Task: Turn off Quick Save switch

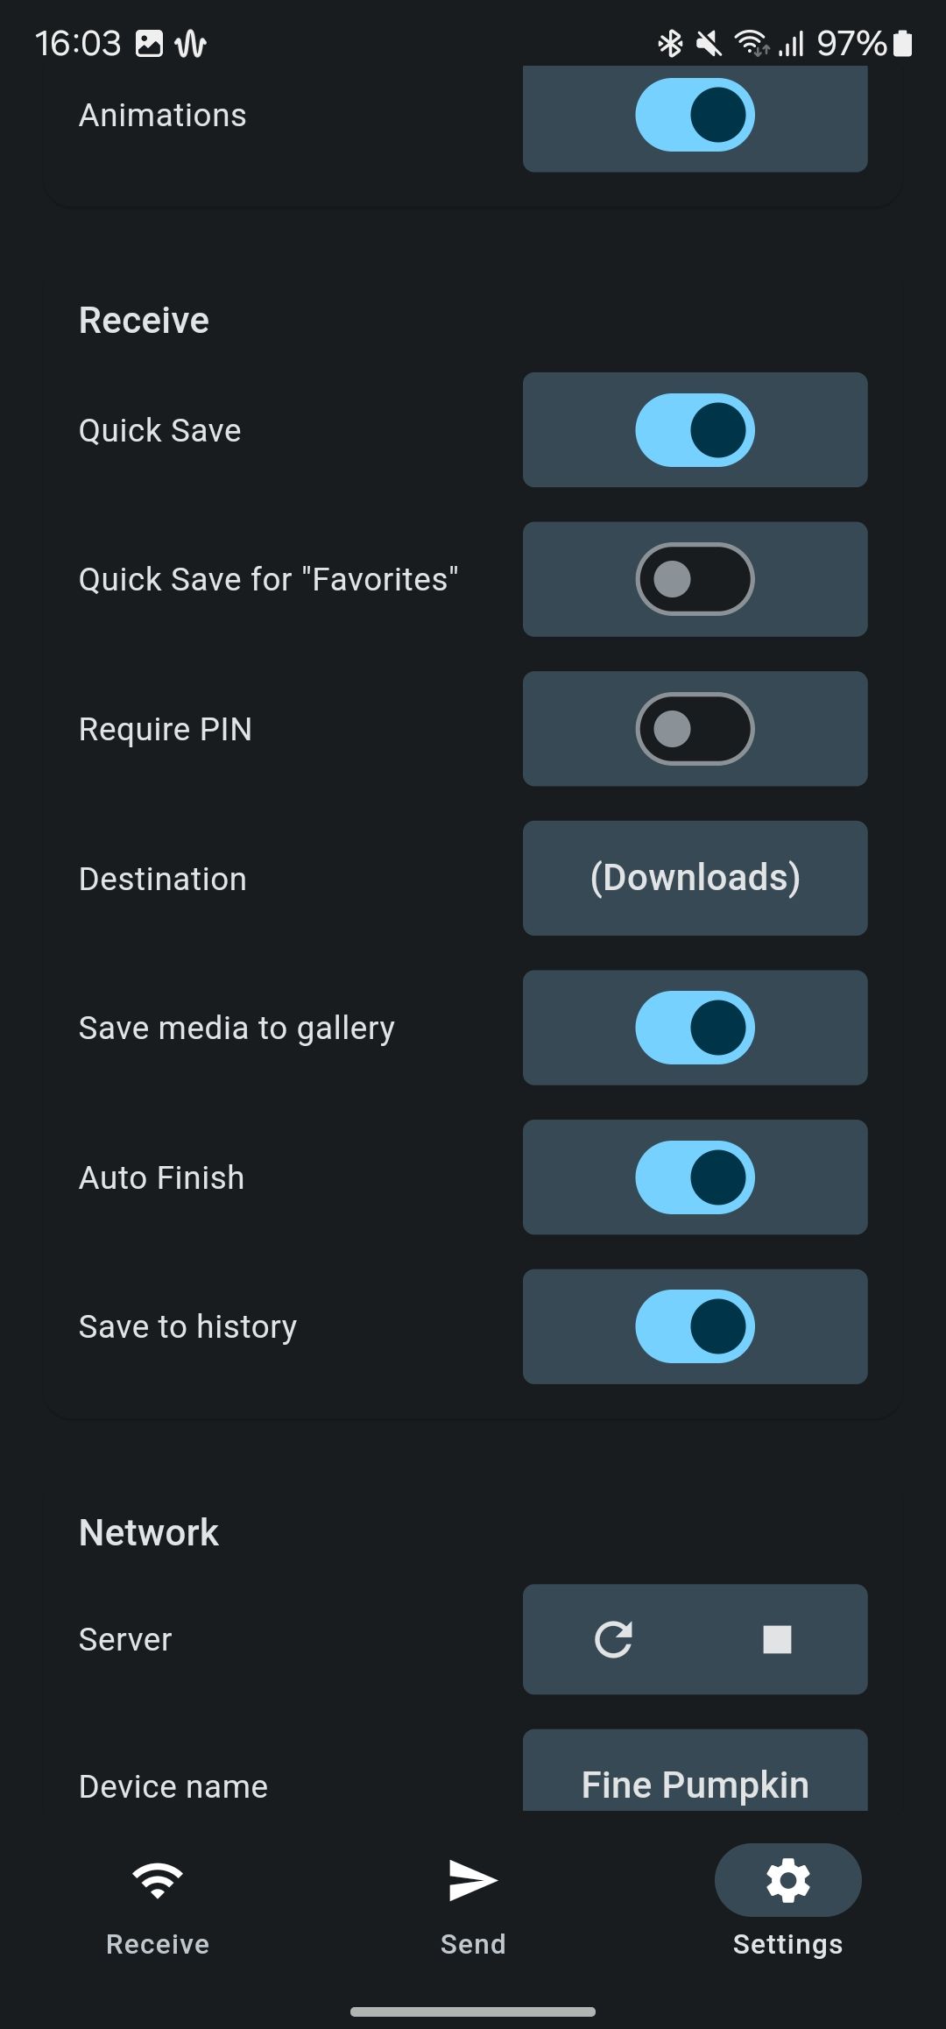Action: 695,430
